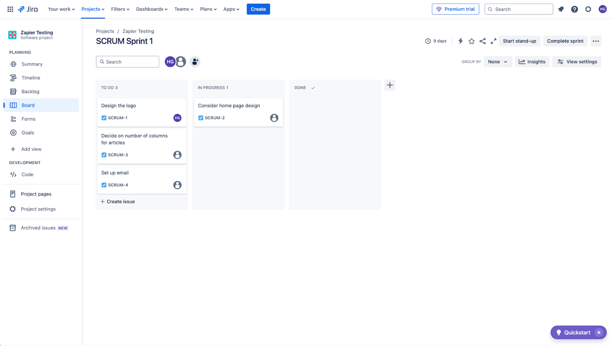Open View settings
Viewport: 613px width, 346px height.
click(x=577, y=62)
